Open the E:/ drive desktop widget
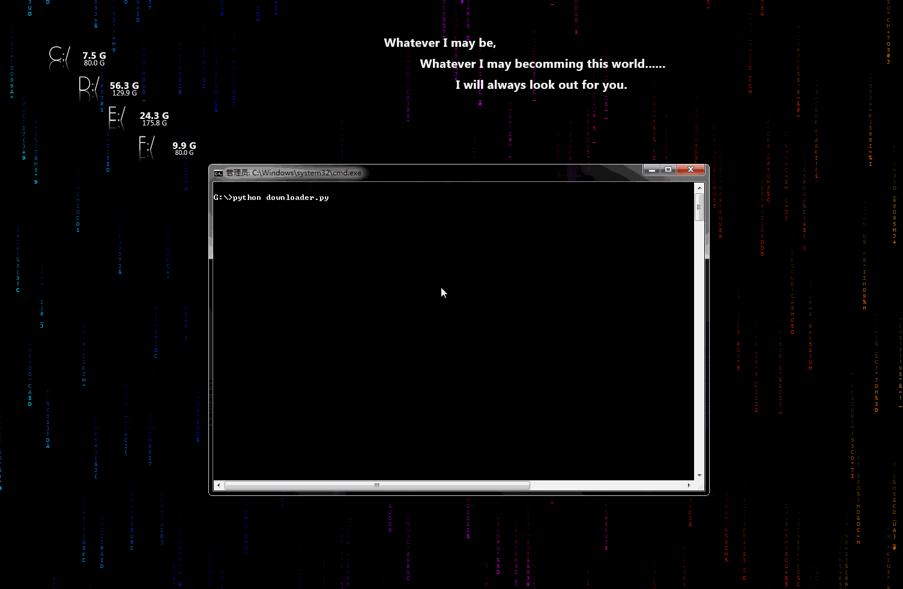 138,118
